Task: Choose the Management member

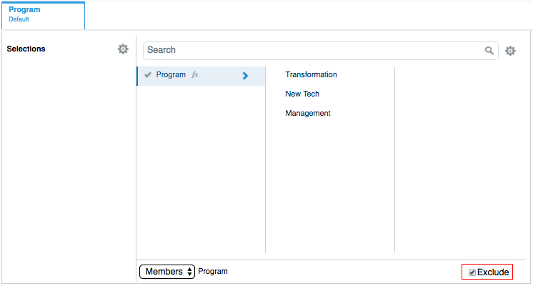Action: 308,113
